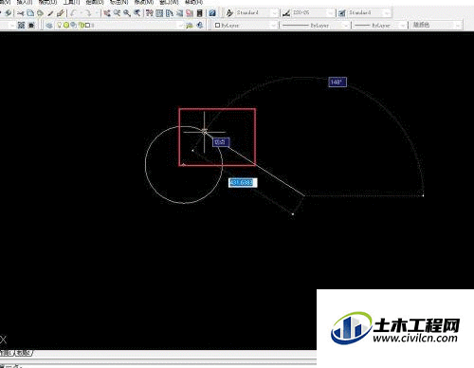Toggle the layer lock icon
Screen dimensions: 474x368
pyautogui.click(x=82, y=25)
